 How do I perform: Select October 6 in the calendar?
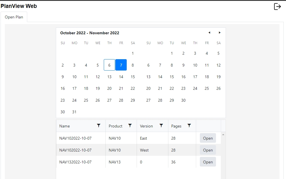pyautogui.click(x=109, y=65)
